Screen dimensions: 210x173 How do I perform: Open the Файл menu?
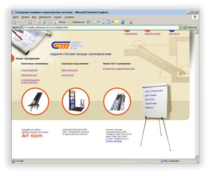pos(16,17)
